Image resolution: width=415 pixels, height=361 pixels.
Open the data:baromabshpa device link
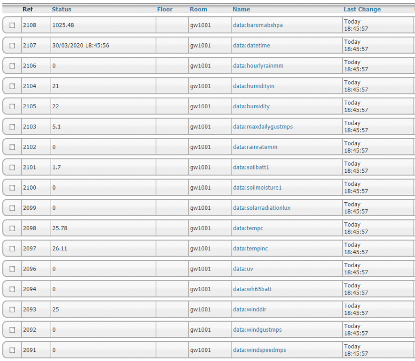coord(258,26)
